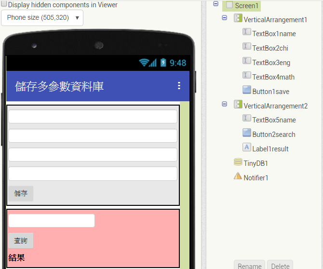Select Screen1 in the component tree

[x=246, y=6]
